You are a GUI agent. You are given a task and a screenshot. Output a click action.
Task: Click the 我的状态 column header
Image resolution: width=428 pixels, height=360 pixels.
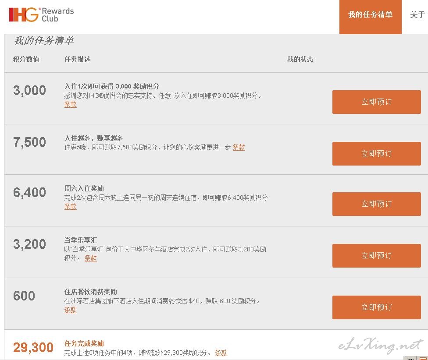[300, 59]
